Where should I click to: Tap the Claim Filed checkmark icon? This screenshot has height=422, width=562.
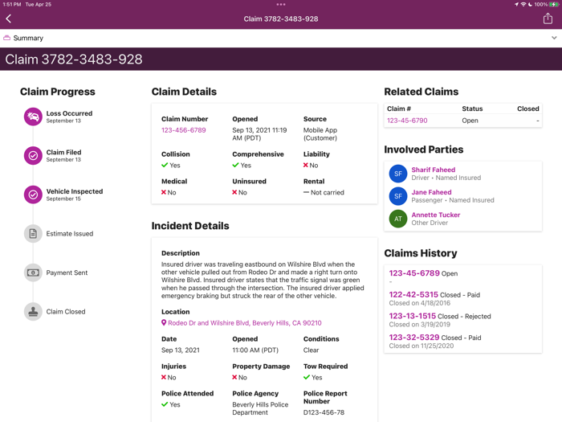33,155
